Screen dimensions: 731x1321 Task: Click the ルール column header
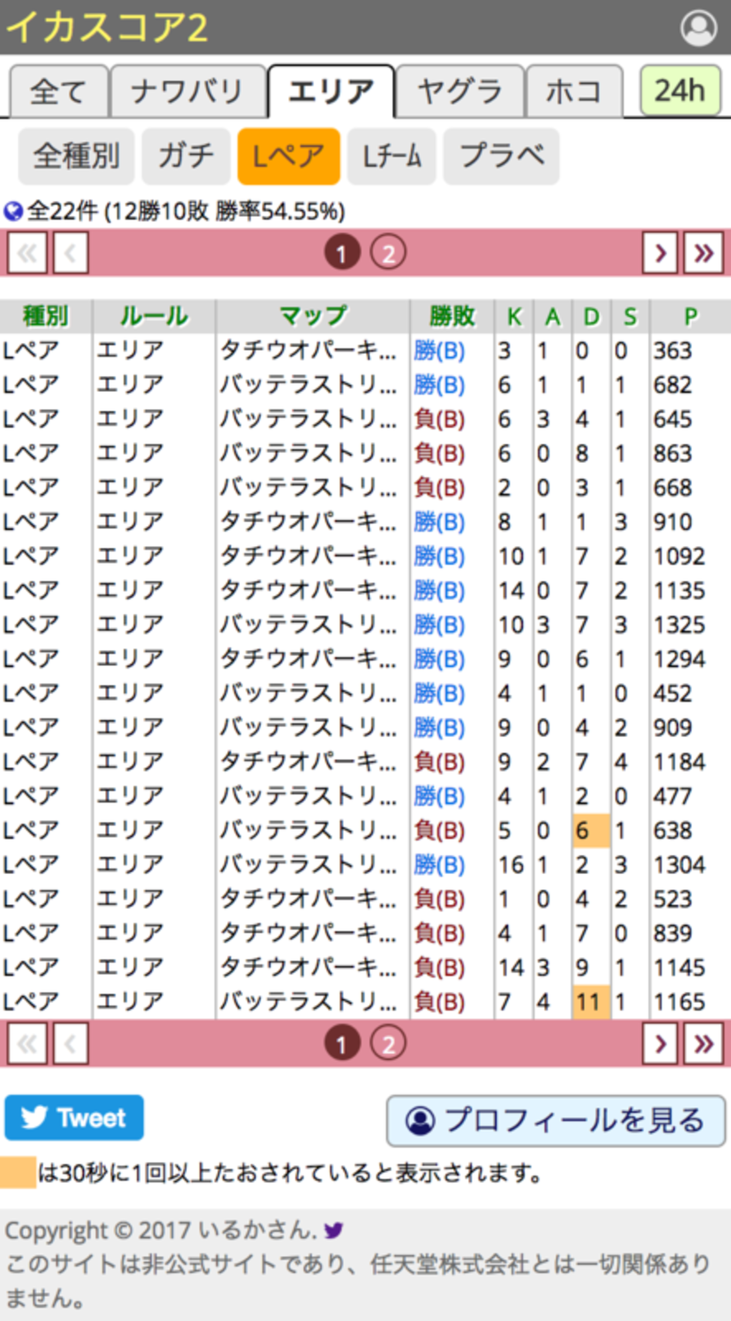pos(154,316)
